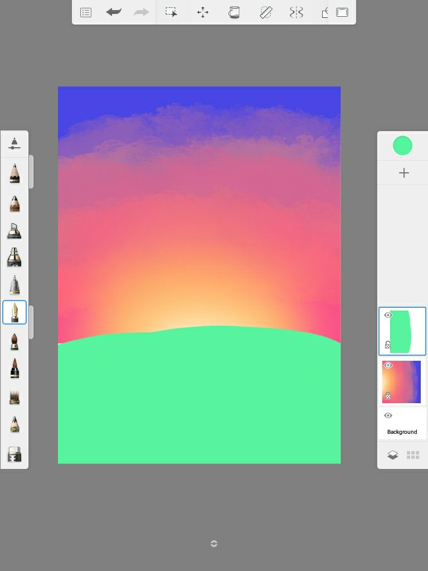Undo the last stroke

pyautogui.click(x=114, y=12)
